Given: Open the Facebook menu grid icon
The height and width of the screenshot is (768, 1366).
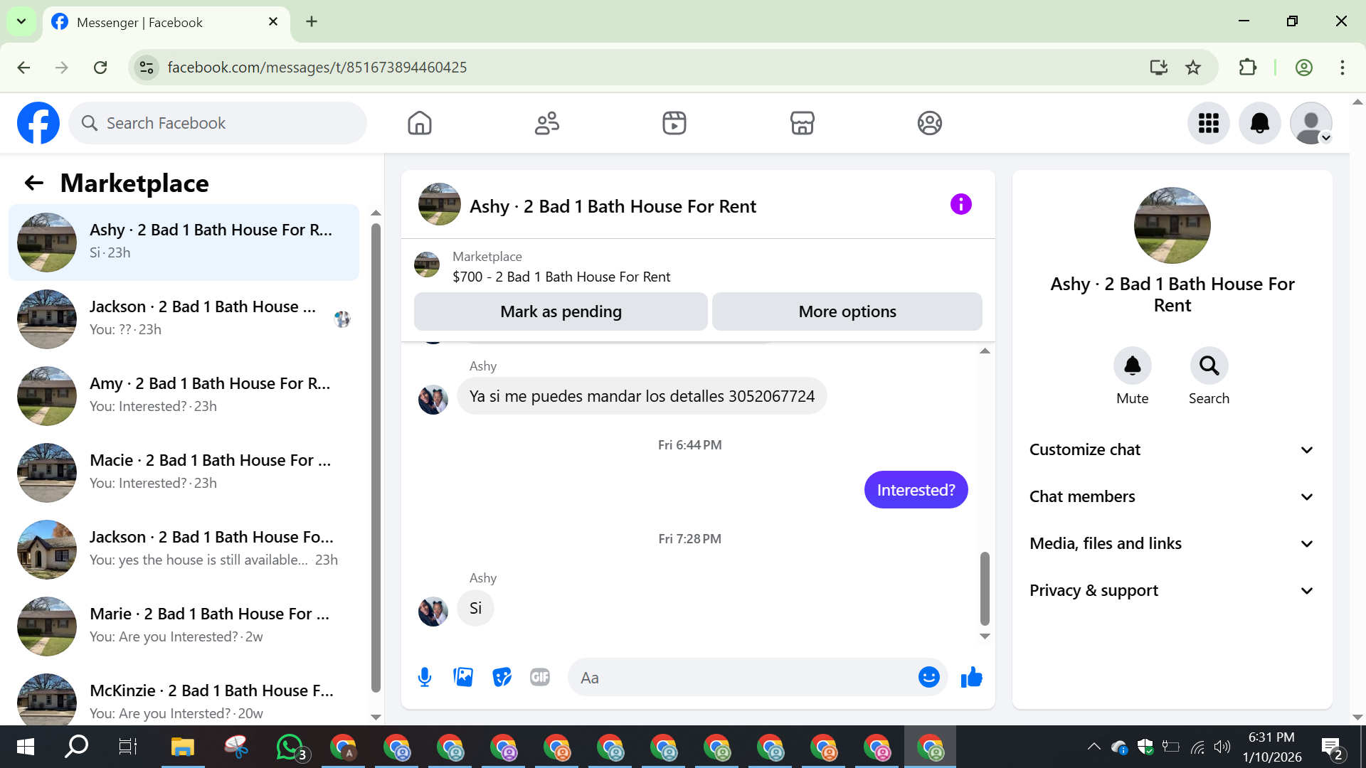Looking at the screenshot, I should tap(1208, 123).
